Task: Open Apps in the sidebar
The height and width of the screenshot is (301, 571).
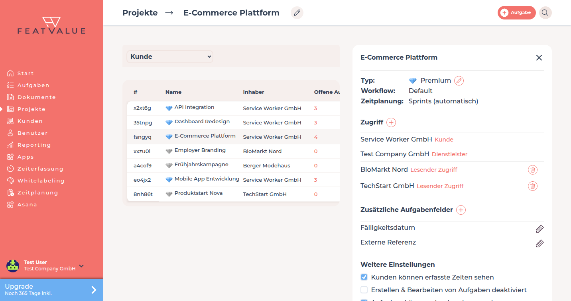Action: coord(20,157)
